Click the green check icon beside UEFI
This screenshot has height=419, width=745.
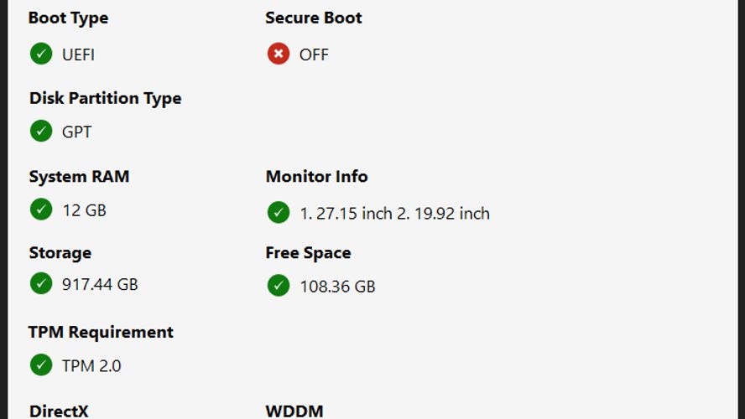[41, 54]
